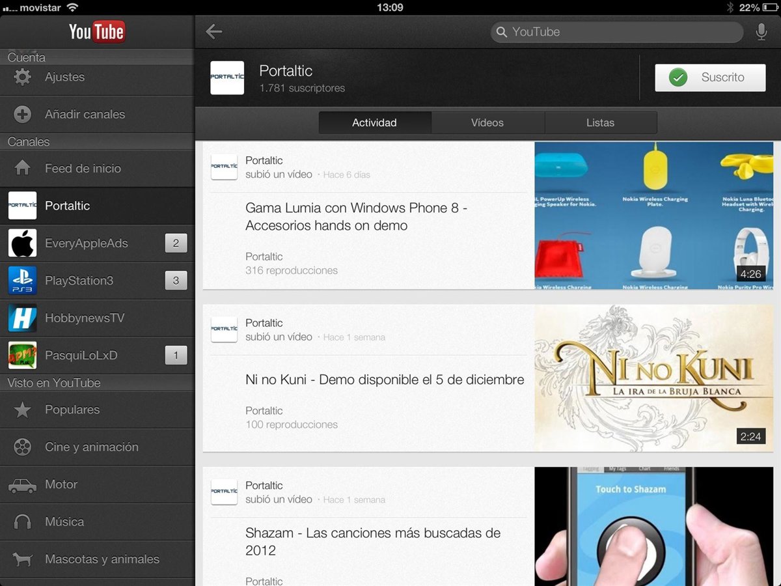781x586 pixels.
Task: Select the EveryAppleAds channel Apple logo
Action: pos(23,244)
